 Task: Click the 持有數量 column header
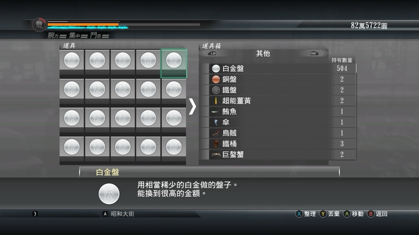click(342, 60)
